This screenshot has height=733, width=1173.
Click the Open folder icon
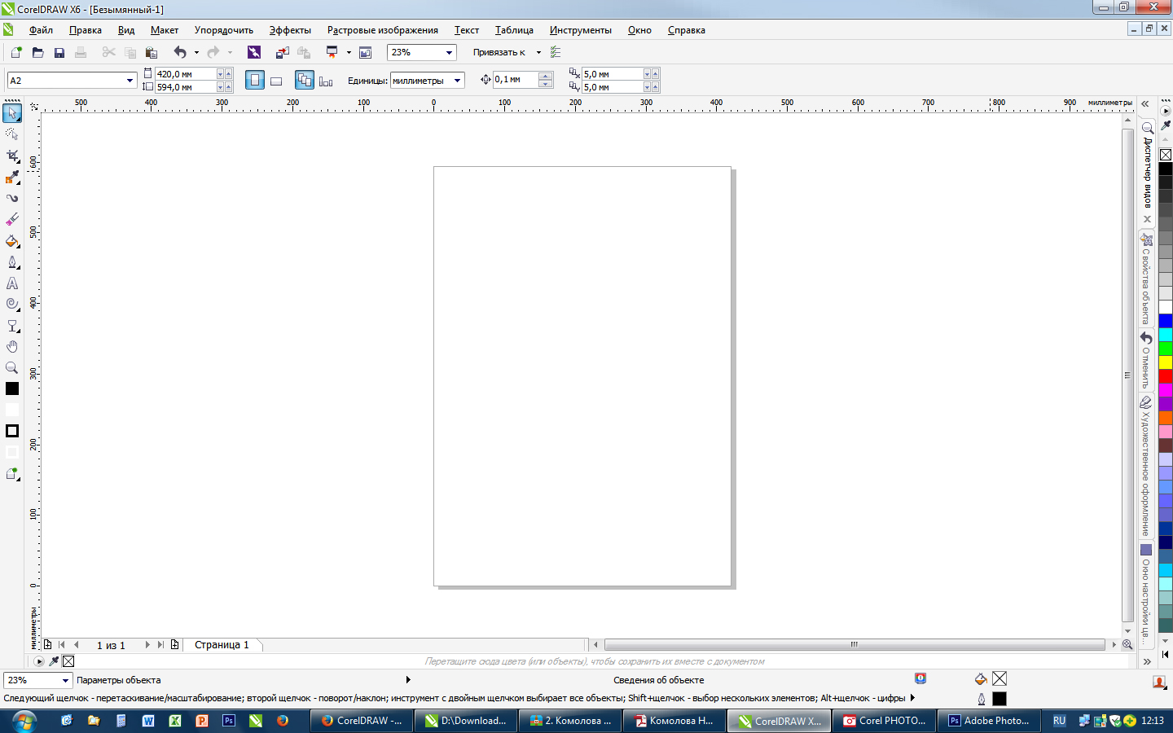point(37,52)
